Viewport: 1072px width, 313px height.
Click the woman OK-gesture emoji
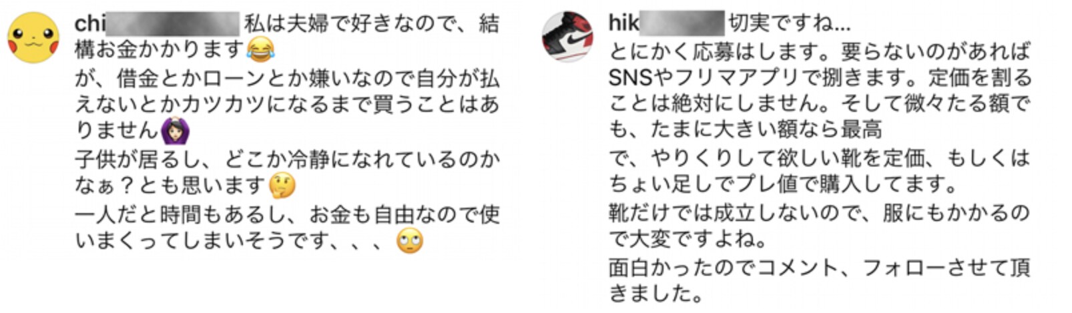[x=175, y=131]
